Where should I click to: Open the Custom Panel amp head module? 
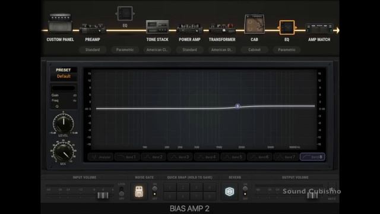pyautogui.click(x=60, y=23)
